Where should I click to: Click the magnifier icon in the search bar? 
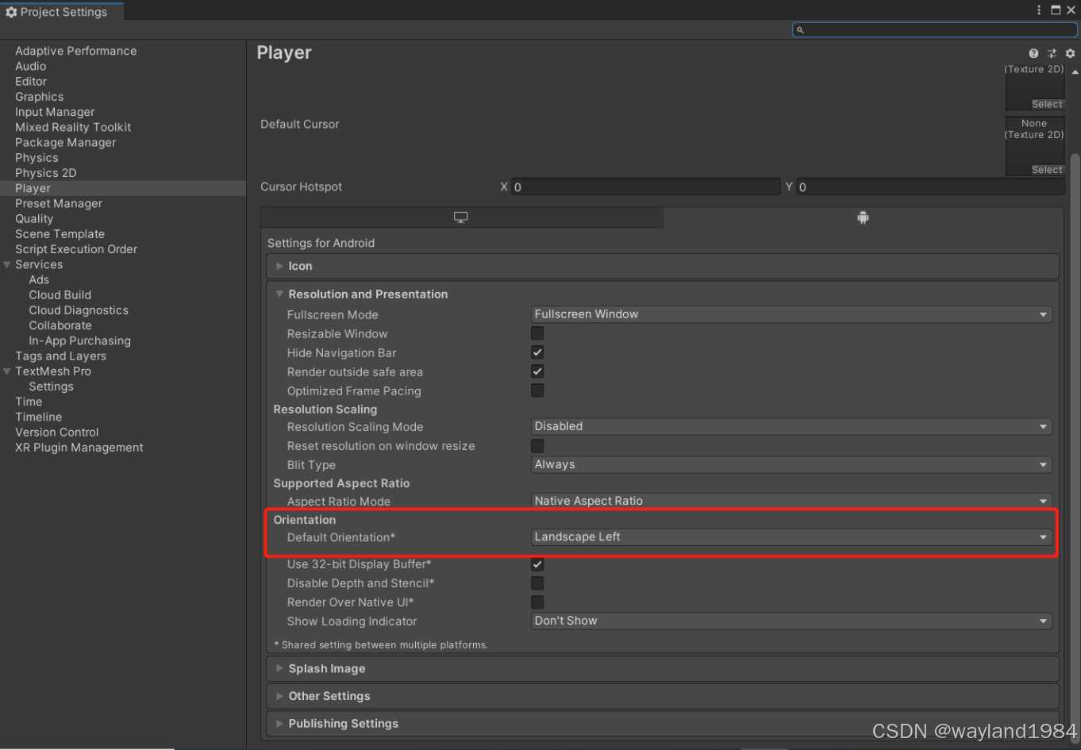click(x=801, y=29)
